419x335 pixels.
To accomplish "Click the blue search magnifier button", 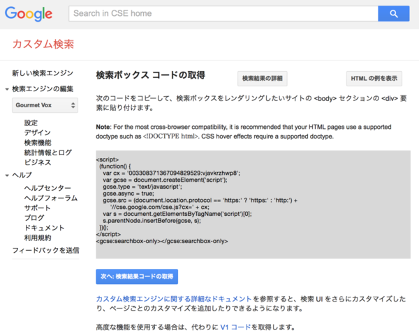I will (x=394, y=14).
